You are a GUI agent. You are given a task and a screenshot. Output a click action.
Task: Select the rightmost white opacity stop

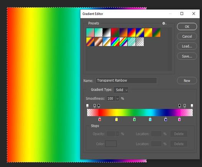click(x=192, y=106)
